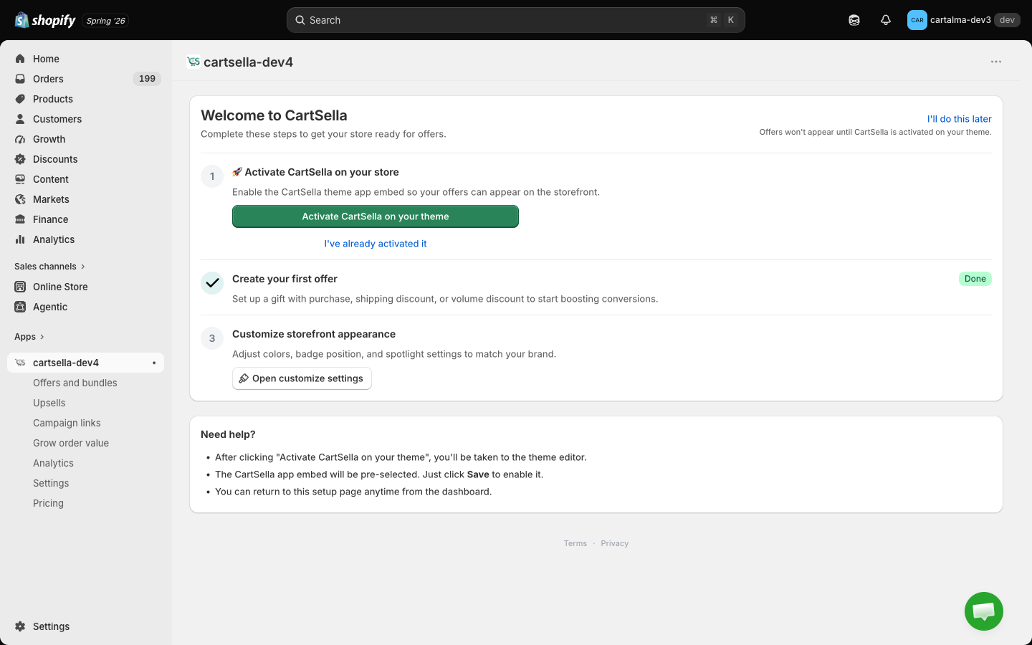Image resolution: width=1032 pixels, height=645 pixels.
Task: Click the paintbrush icon on customize button
Action: coord(244,378)
